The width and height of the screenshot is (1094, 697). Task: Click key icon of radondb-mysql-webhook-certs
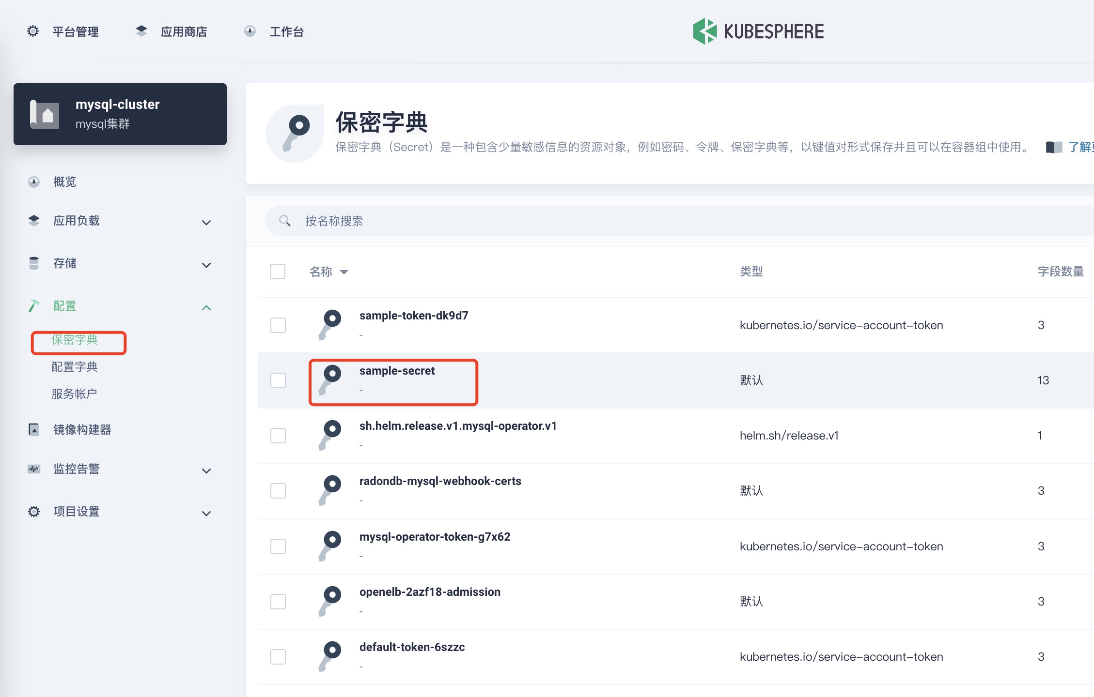point(330,490)
